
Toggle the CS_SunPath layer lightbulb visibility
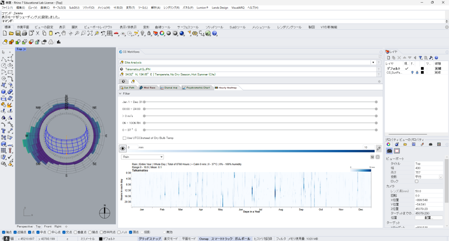(x=412, y=72)
